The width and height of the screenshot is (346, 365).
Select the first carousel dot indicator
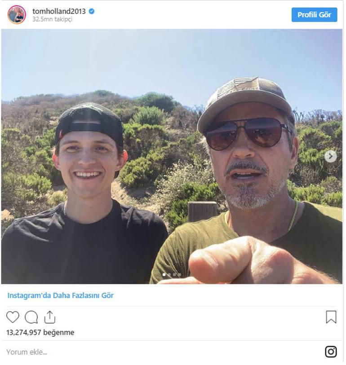tap(164, 275)
